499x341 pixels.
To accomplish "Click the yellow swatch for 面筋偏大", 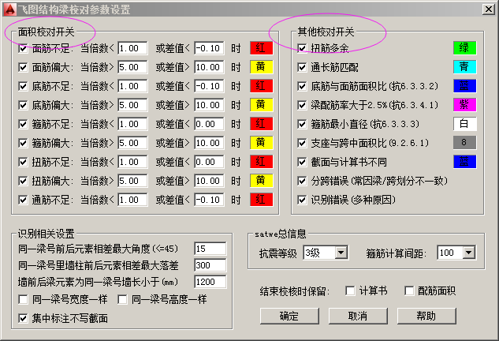I will [x=261, y=67].
